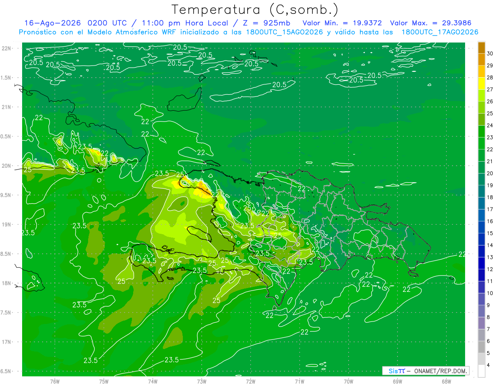Click the gray swatch between 5 and 6
Viewport: 501px width, 387px height.
click(x=481, y=347)
